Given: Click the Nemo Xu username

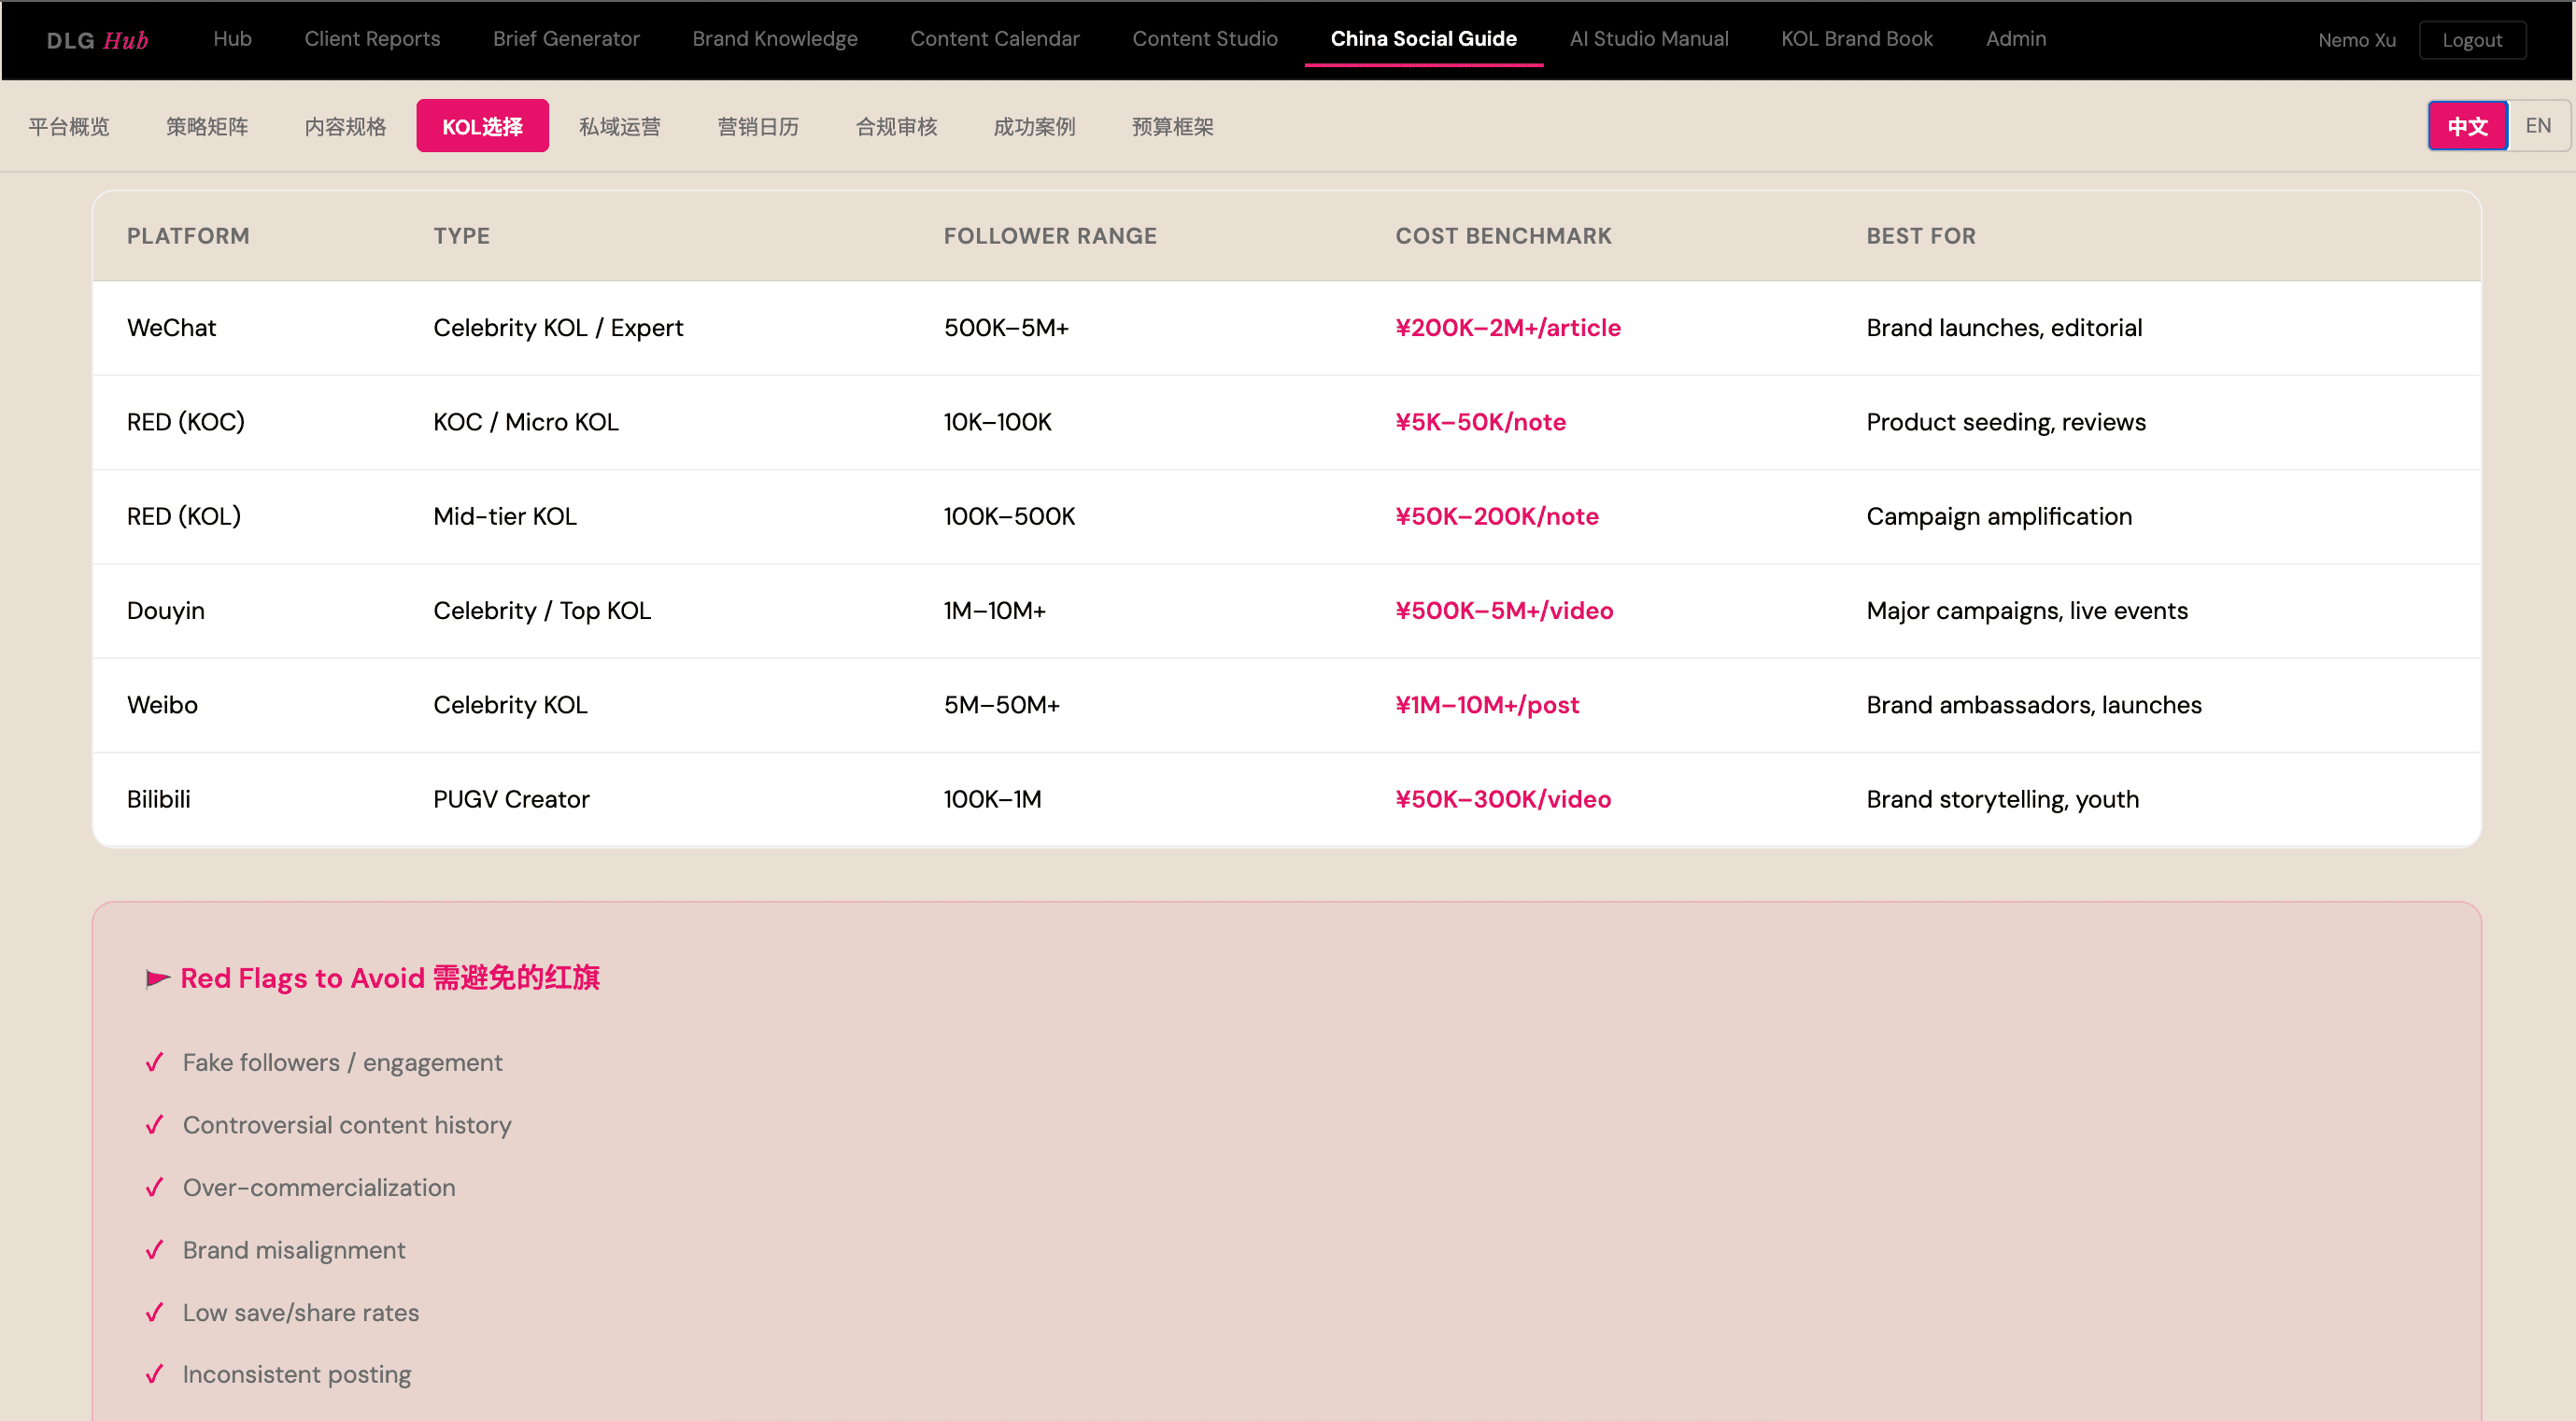Looking at the screenshot, I should click(2356, 40).
